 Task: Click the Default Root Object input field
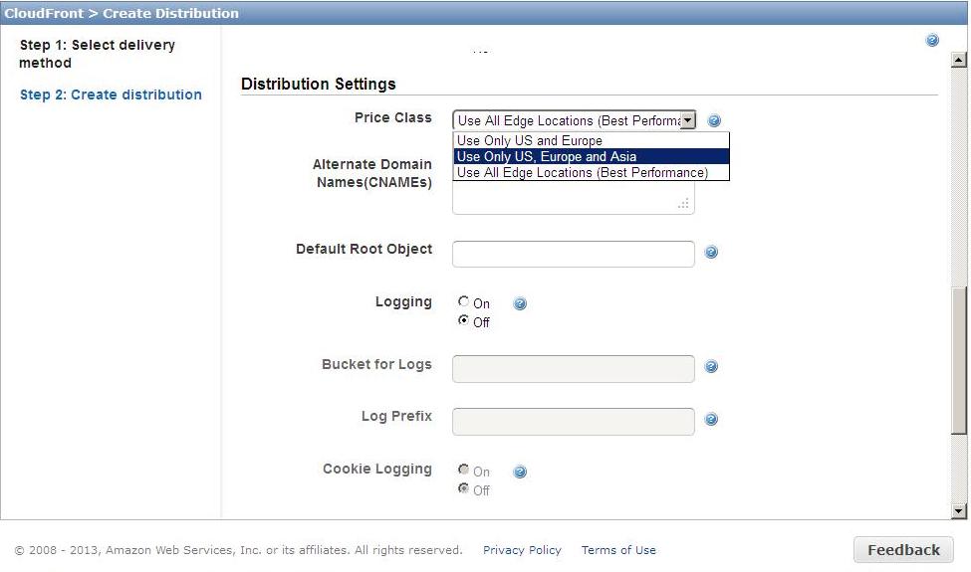tap(574, 254)
